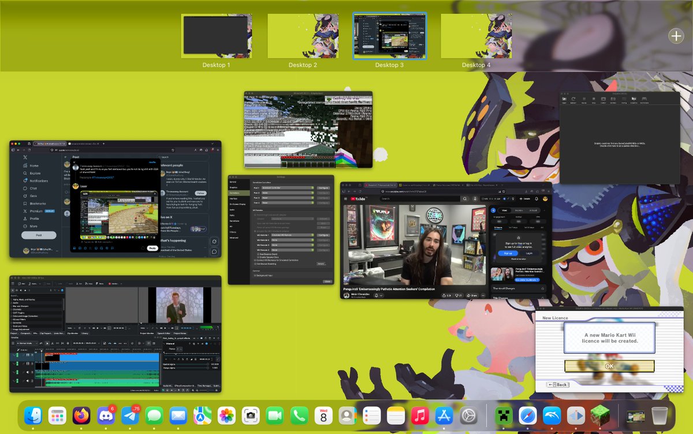The height and width of the screenshot is (434, 693).
Task: Open Wii Remote 4 dropdown in Dolphin Settings
Action: (x=293, y=250)
